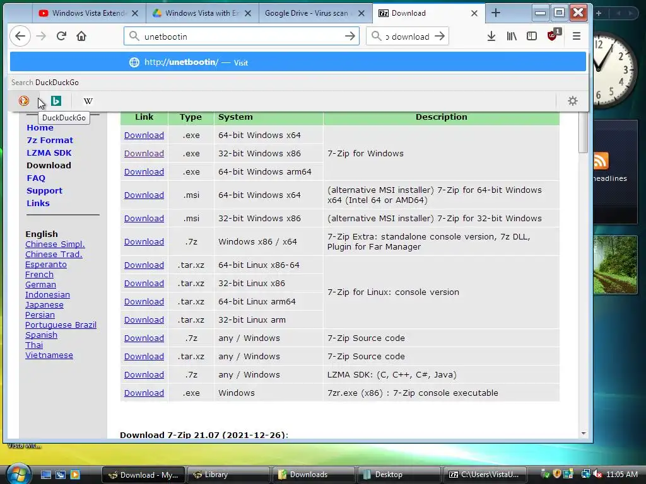The width and height of the screenshot is (646, 484).
Task: Open the FAQ sidebar link
Action: click(36, 178)
